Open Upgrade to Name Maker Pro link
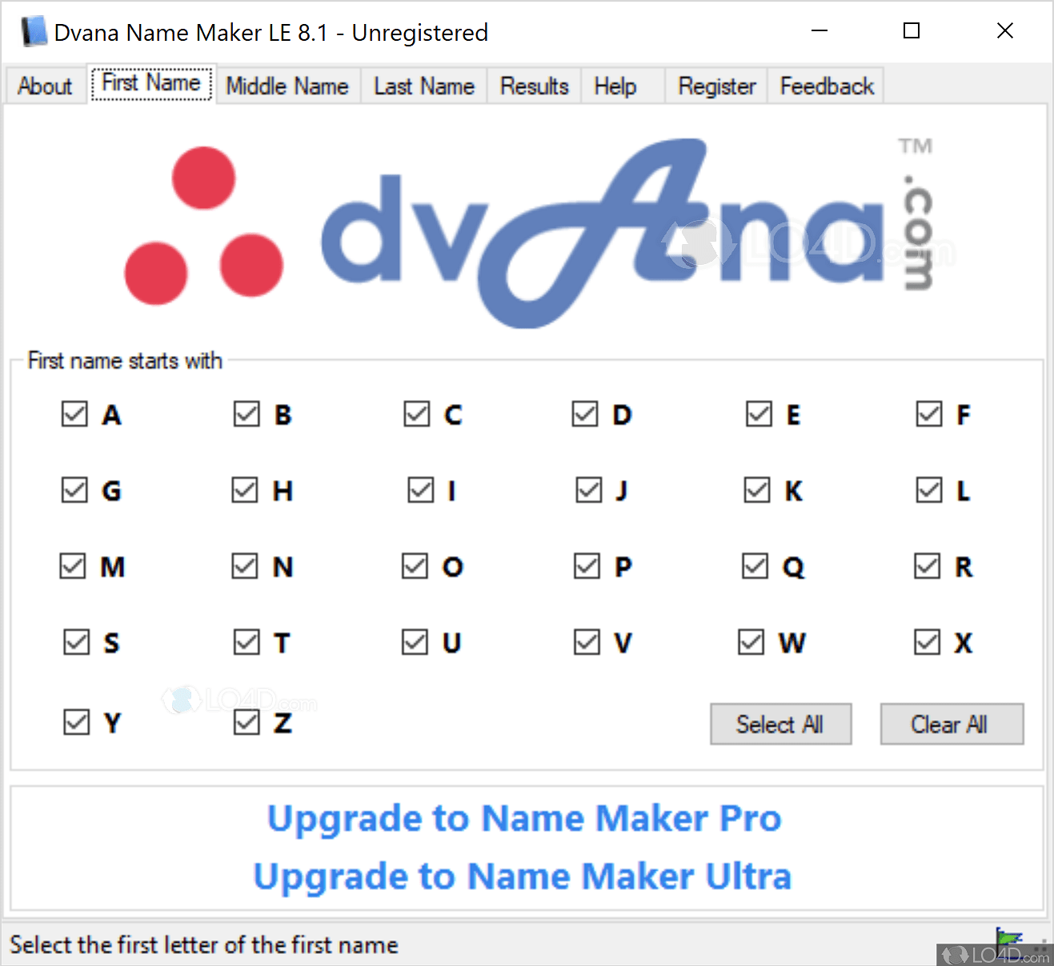The height and width of the screenshot is (966, 1054). pos(524,819)
